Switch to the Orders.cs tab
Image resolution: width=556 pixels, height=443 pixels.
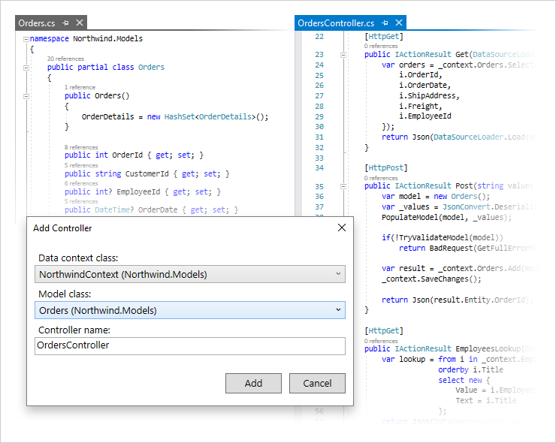(37, 23)
